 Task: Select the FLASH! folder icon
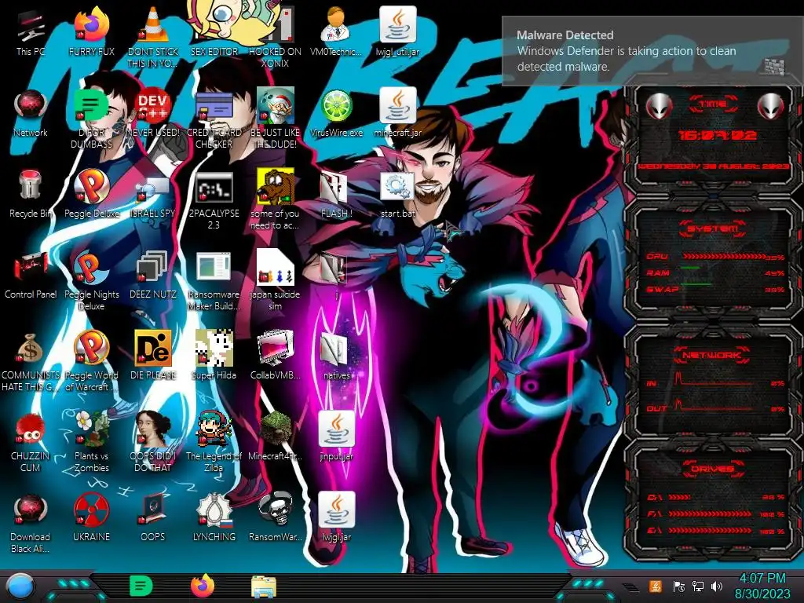[x=336, y=195]
